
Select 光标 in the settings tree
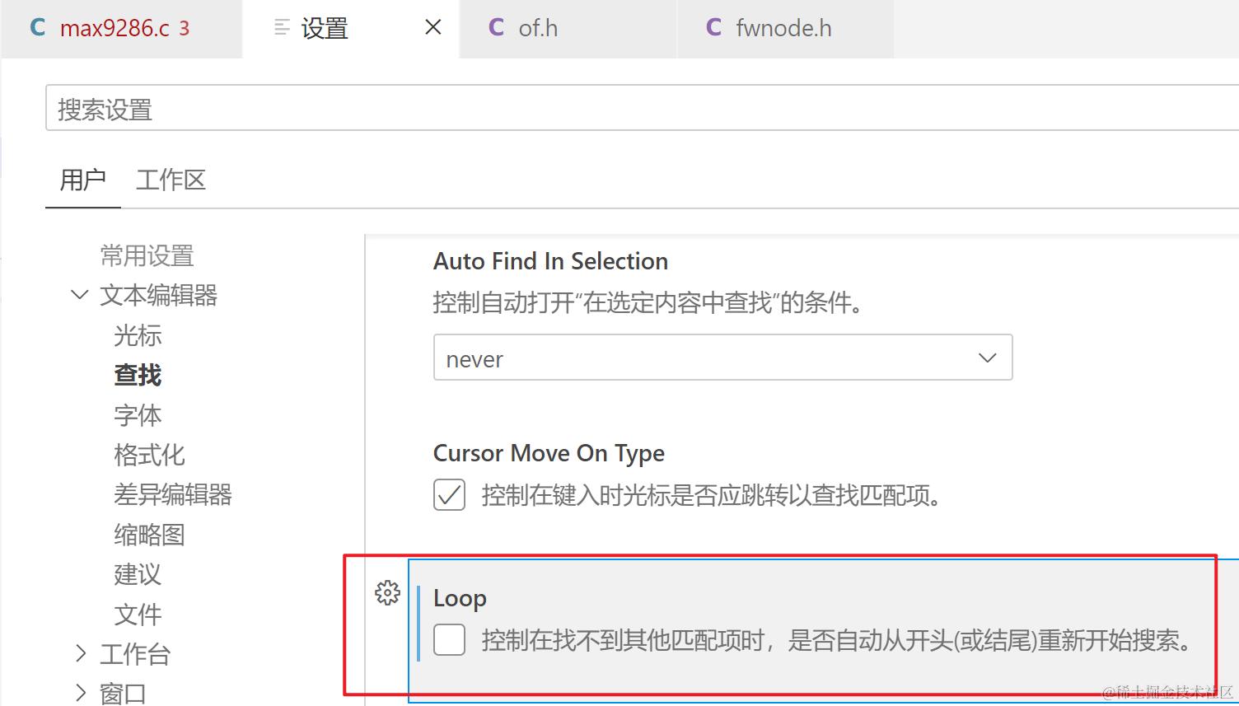pos(138,335)
